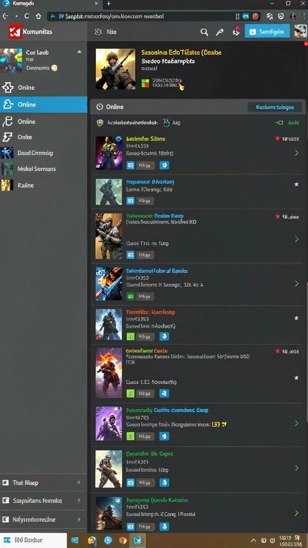
Task: Toggle the red star in the orange-background rifle soldier row
Action: tap(278, 217)
